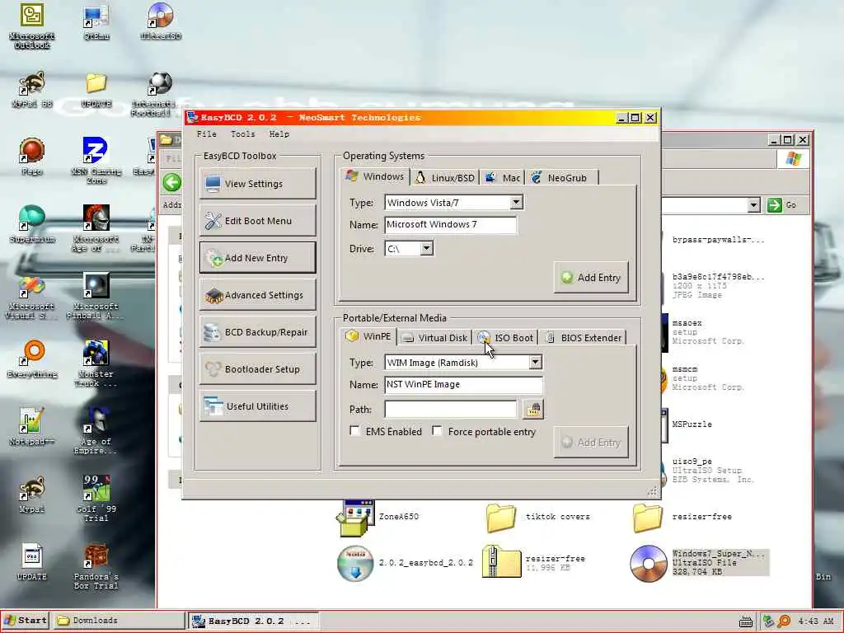844x633 pixels.
Task: Select the ZoneA650 installer icon
Action: (x=355, y=518)
